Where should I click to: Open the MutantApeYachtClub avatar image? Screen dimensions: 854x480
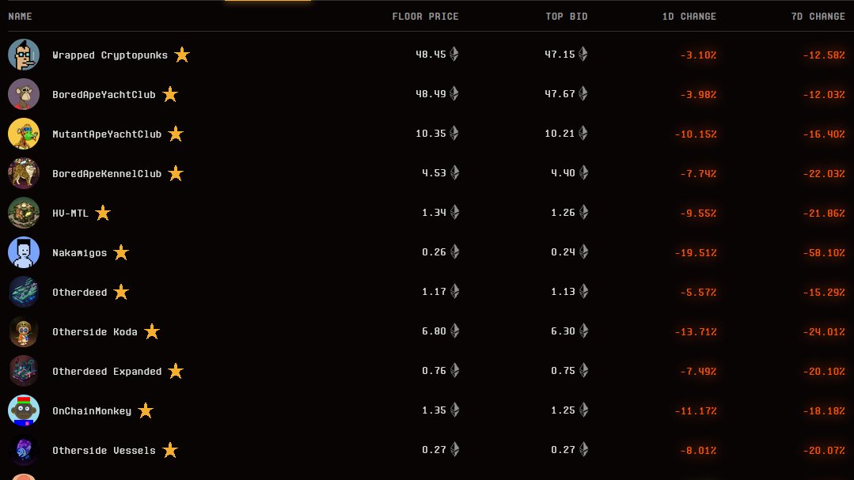pos(24,134)
